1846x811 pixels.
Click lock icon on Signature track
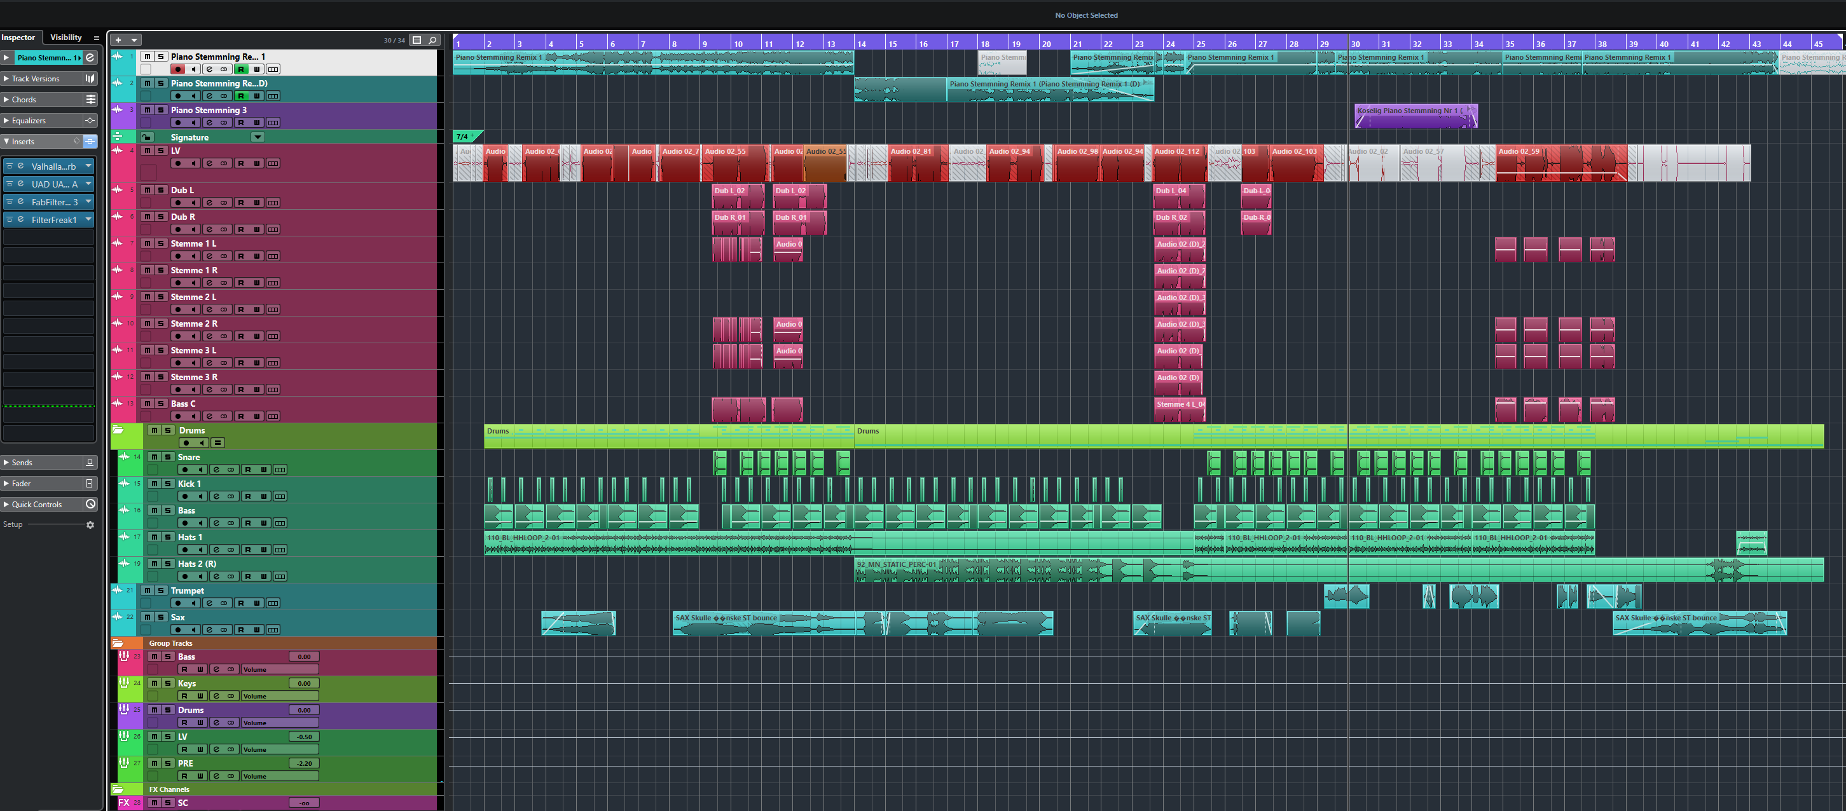pyautogui.click(x=147, y=137)
